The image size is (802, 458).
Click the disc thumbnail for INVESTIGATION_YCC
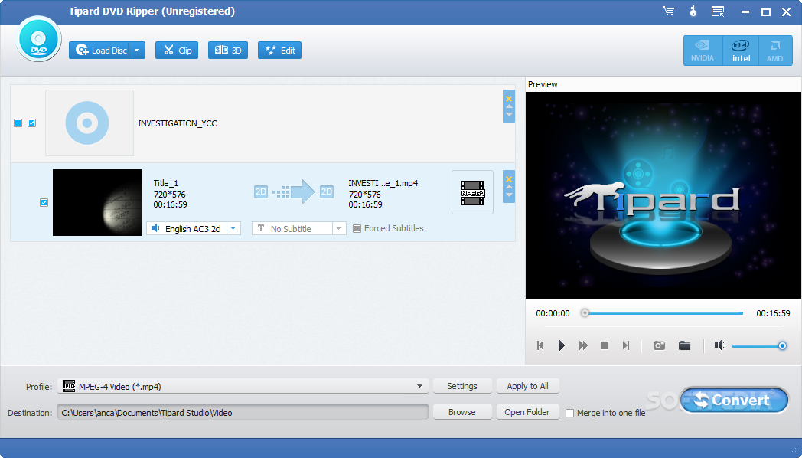point(90,123)
